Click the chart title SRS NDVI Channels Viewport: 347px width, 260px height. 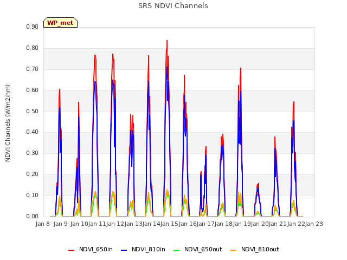click(x=173, y=6)
